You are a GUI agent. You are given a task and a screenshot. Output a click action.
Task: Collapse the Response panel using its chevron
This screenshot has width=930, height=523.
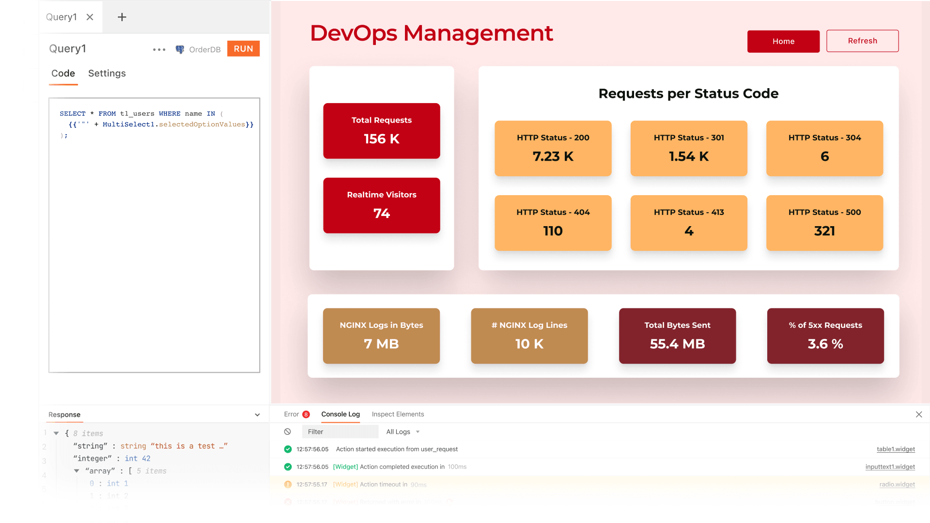tap(257, 415)
